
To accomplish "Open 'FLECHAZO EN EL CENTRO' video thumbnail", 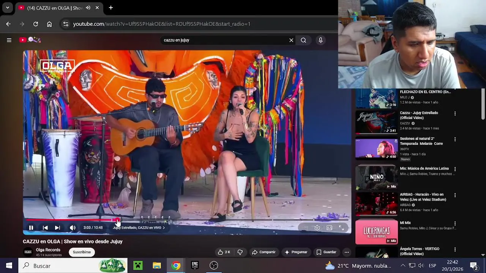I will click(x=376, y=99).
